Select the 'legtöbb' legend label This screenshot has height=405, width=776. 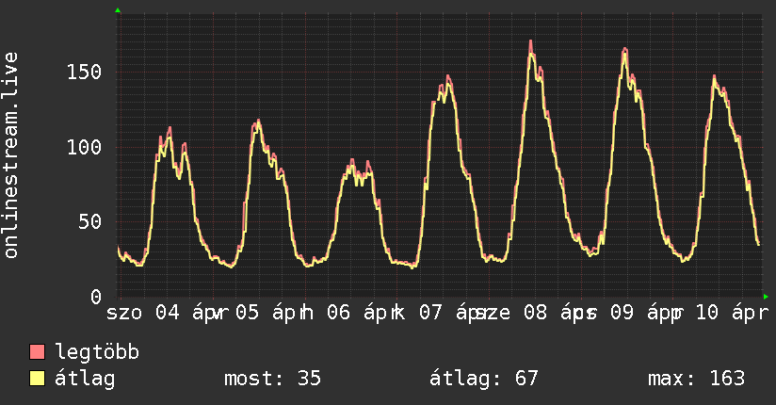(x=97, y=351)
